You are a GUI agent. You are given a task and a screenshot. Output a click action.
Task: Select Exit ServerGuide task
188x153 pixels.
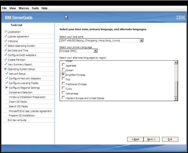click(17, 120)
